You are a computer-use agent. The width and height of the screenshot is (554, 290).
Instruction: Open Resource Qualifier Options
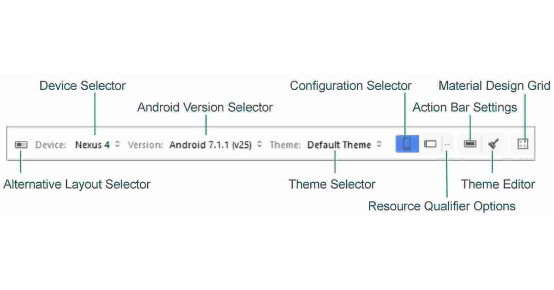click(x=446, y=144)
